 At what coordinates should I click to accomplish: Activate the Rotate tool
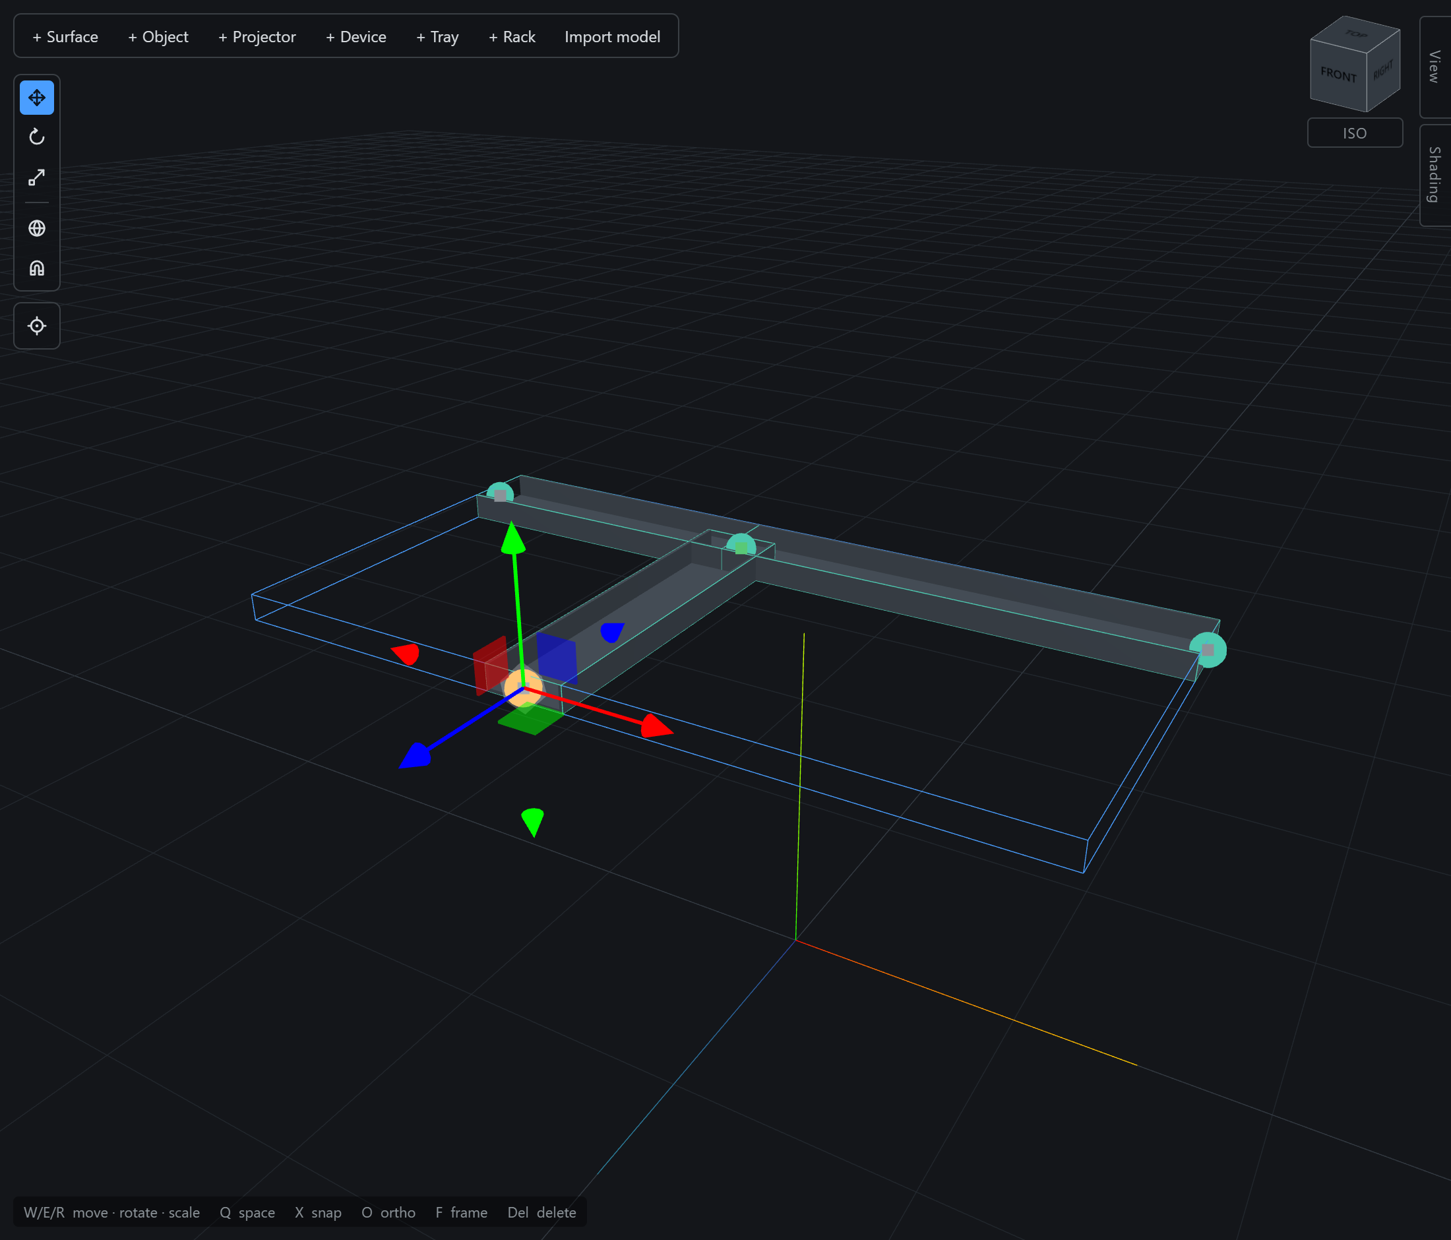pyautogui.click(x=37, y=137)
